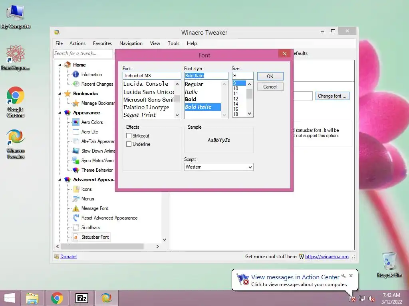Click the Sync Metro/Aero icon
This screenshot has width=409, height=306.
(x=76, y=161)
